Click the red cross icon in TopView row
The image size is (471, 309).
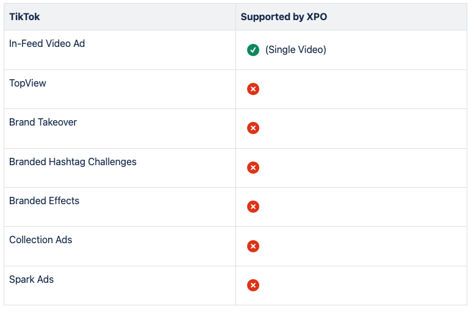point(253,89)
